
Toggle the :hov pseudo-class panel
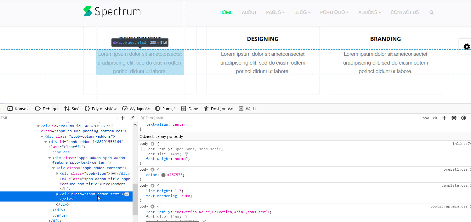[x=425, y=118]
